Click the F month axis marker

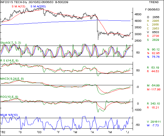58,132
